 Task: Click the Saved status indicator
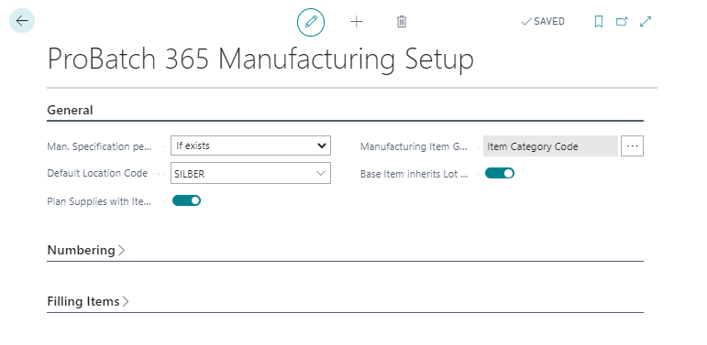pyautogui.click(x=543, y=22)
